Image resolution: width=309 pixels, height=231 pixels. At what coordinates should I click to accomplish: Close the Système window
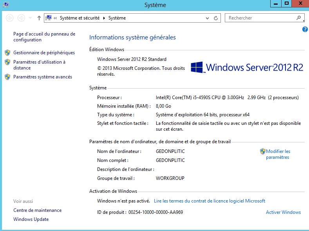[x=300, y=4]
